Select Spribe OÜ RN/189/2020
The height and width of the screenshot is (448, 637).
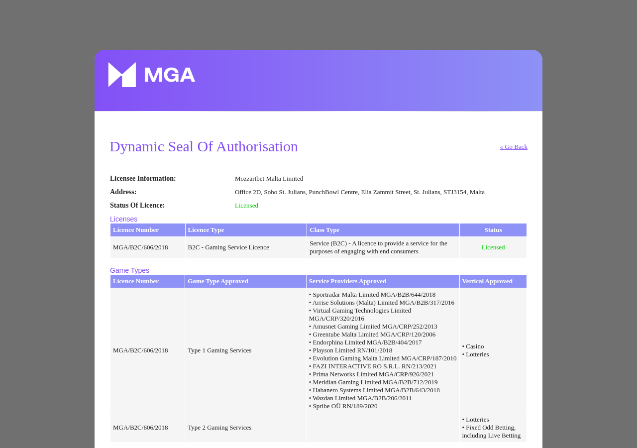[x=343, y=406]
